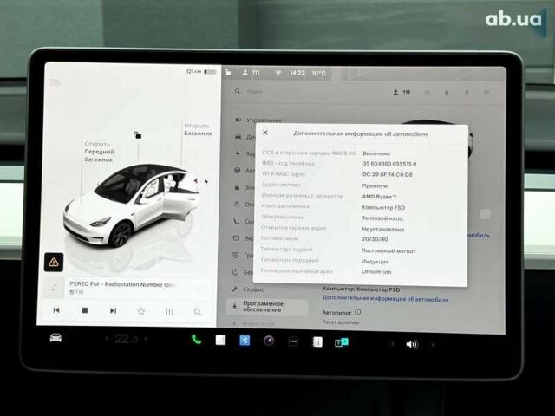Increase volume with right arrow
Screen dimensions: 555x416
tap(433, 345)
